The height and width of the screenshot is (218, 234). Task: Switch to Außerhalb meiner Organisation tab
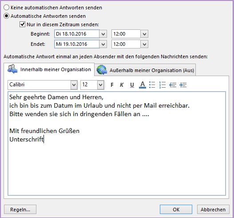[145, 70]
